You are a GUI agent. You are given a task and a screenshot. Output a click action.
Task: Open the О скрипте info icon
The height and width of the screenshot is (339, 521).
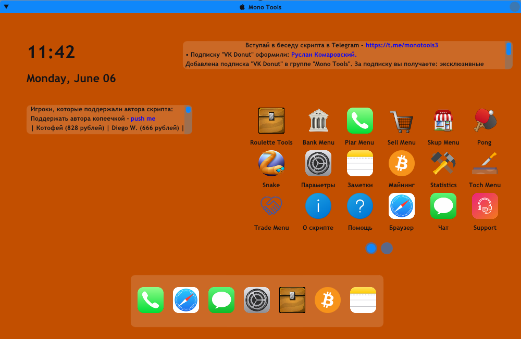[x=318, y=206]
